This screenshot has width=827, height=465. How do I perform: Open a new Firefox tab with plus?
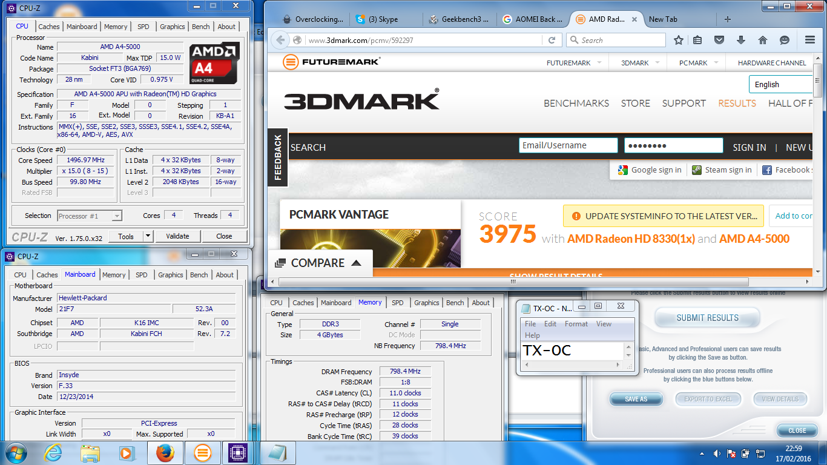pos(728,19)
